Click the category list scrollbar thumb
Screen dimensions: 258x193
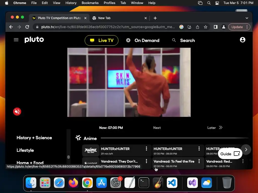pyautogui.click(x=69, y=157)
